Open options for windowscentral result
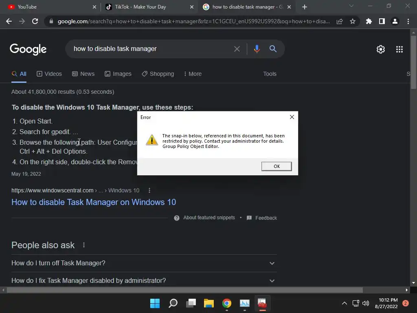 [x=149, y=190]
